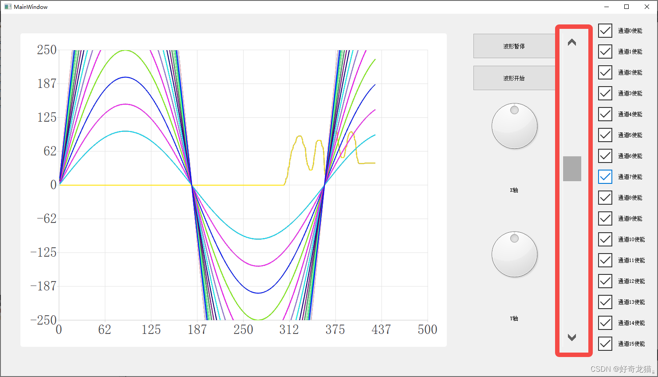The image size is (658, 377).
Task: Disable the 通道8使能 checkbox
Action: [x=605, y=198]
